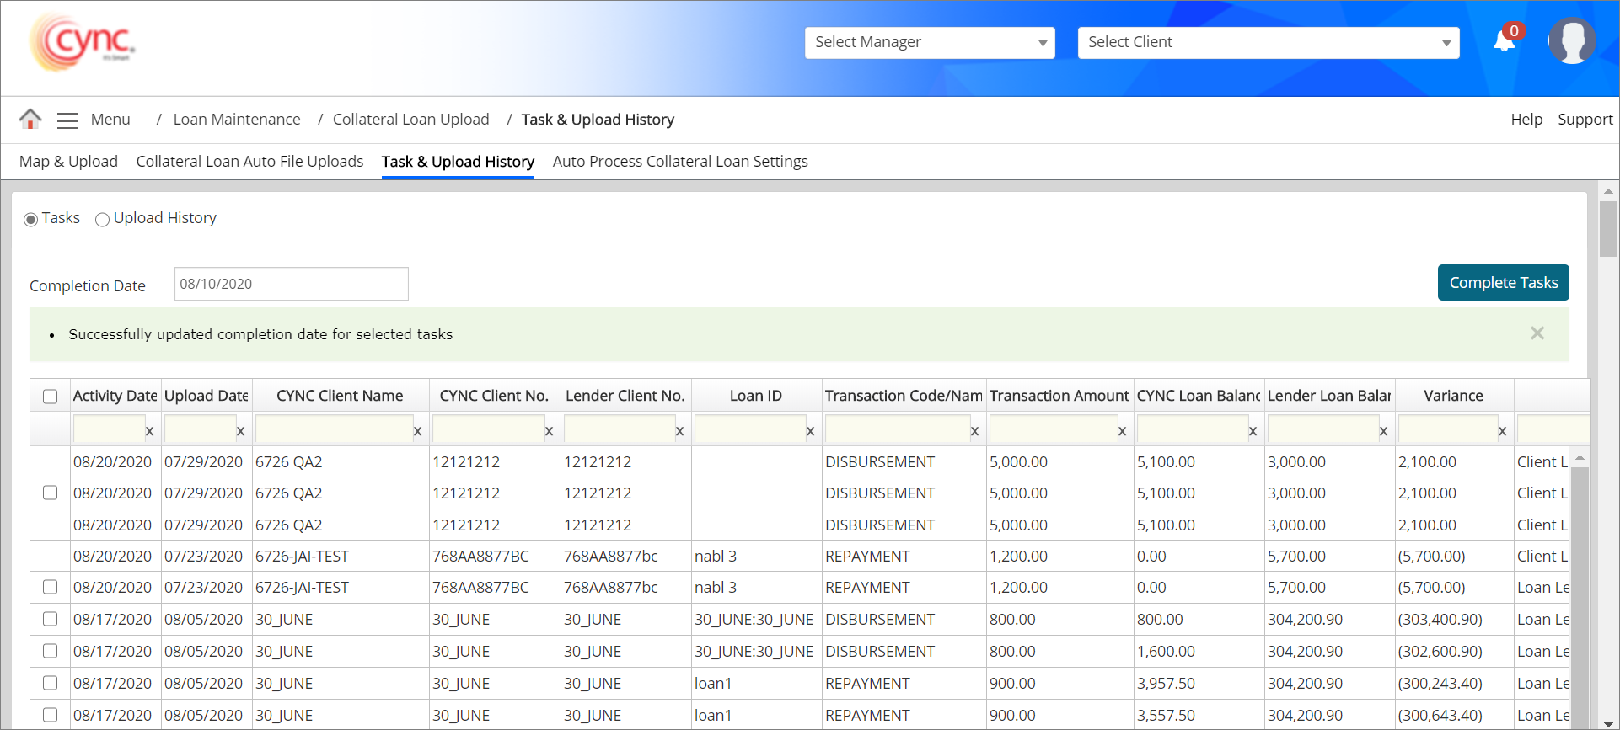1620x730 pixels.
Task: Select the Upload History radio button
Action: point(102,220)
